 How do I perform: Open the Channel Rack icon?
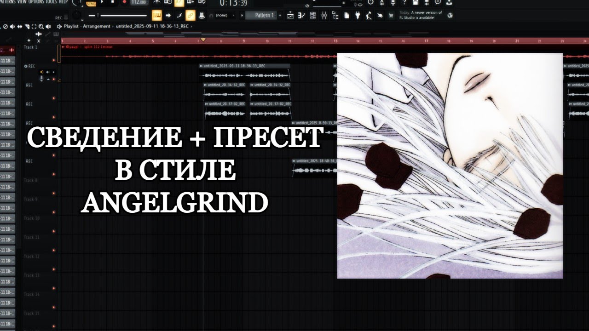coord(313,16)
